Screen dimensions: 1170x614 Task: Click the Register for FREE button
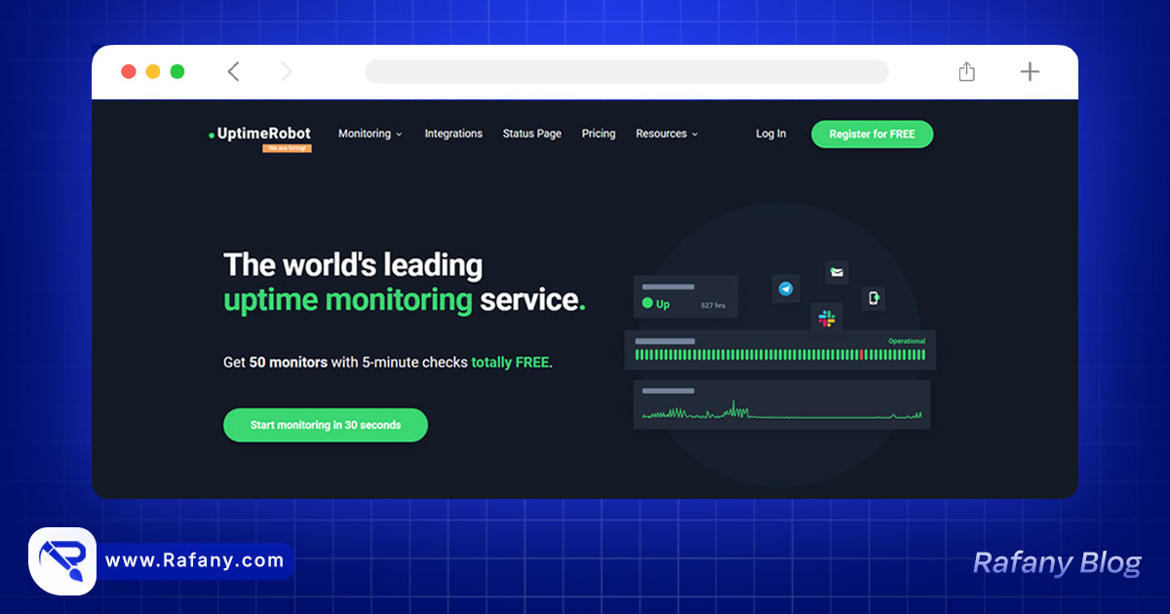[x=872, y=134]
